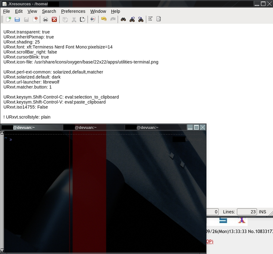Click the .Xresources title bar document icon
Screen dimensions: 273x254
click(4, 4)
